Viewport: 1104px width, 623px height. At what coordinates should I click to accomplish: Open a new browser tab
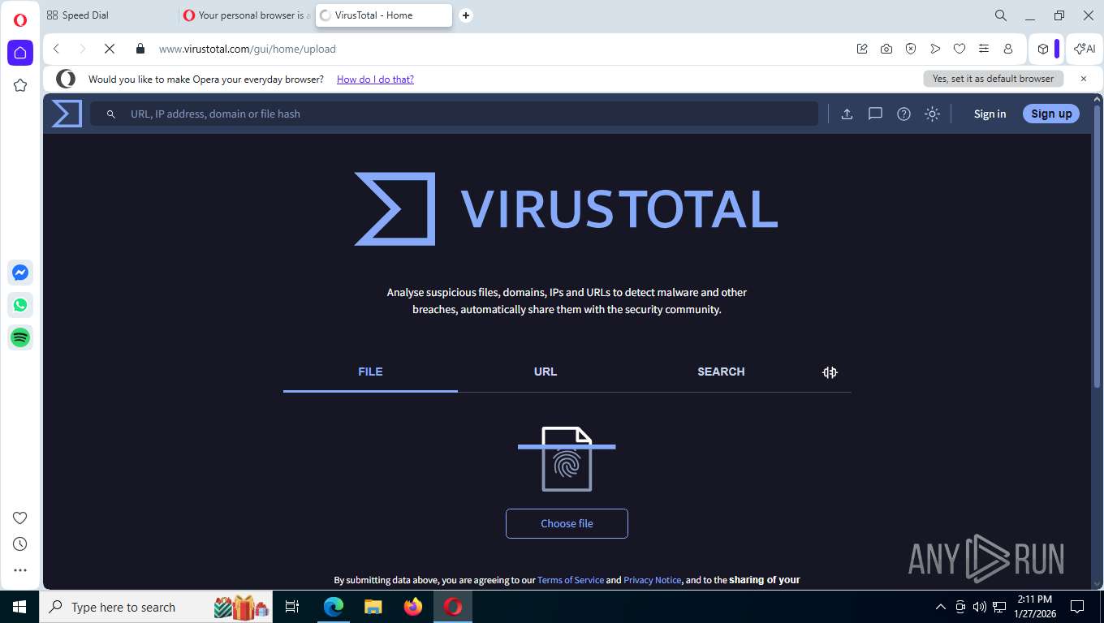tap(466, 15)
